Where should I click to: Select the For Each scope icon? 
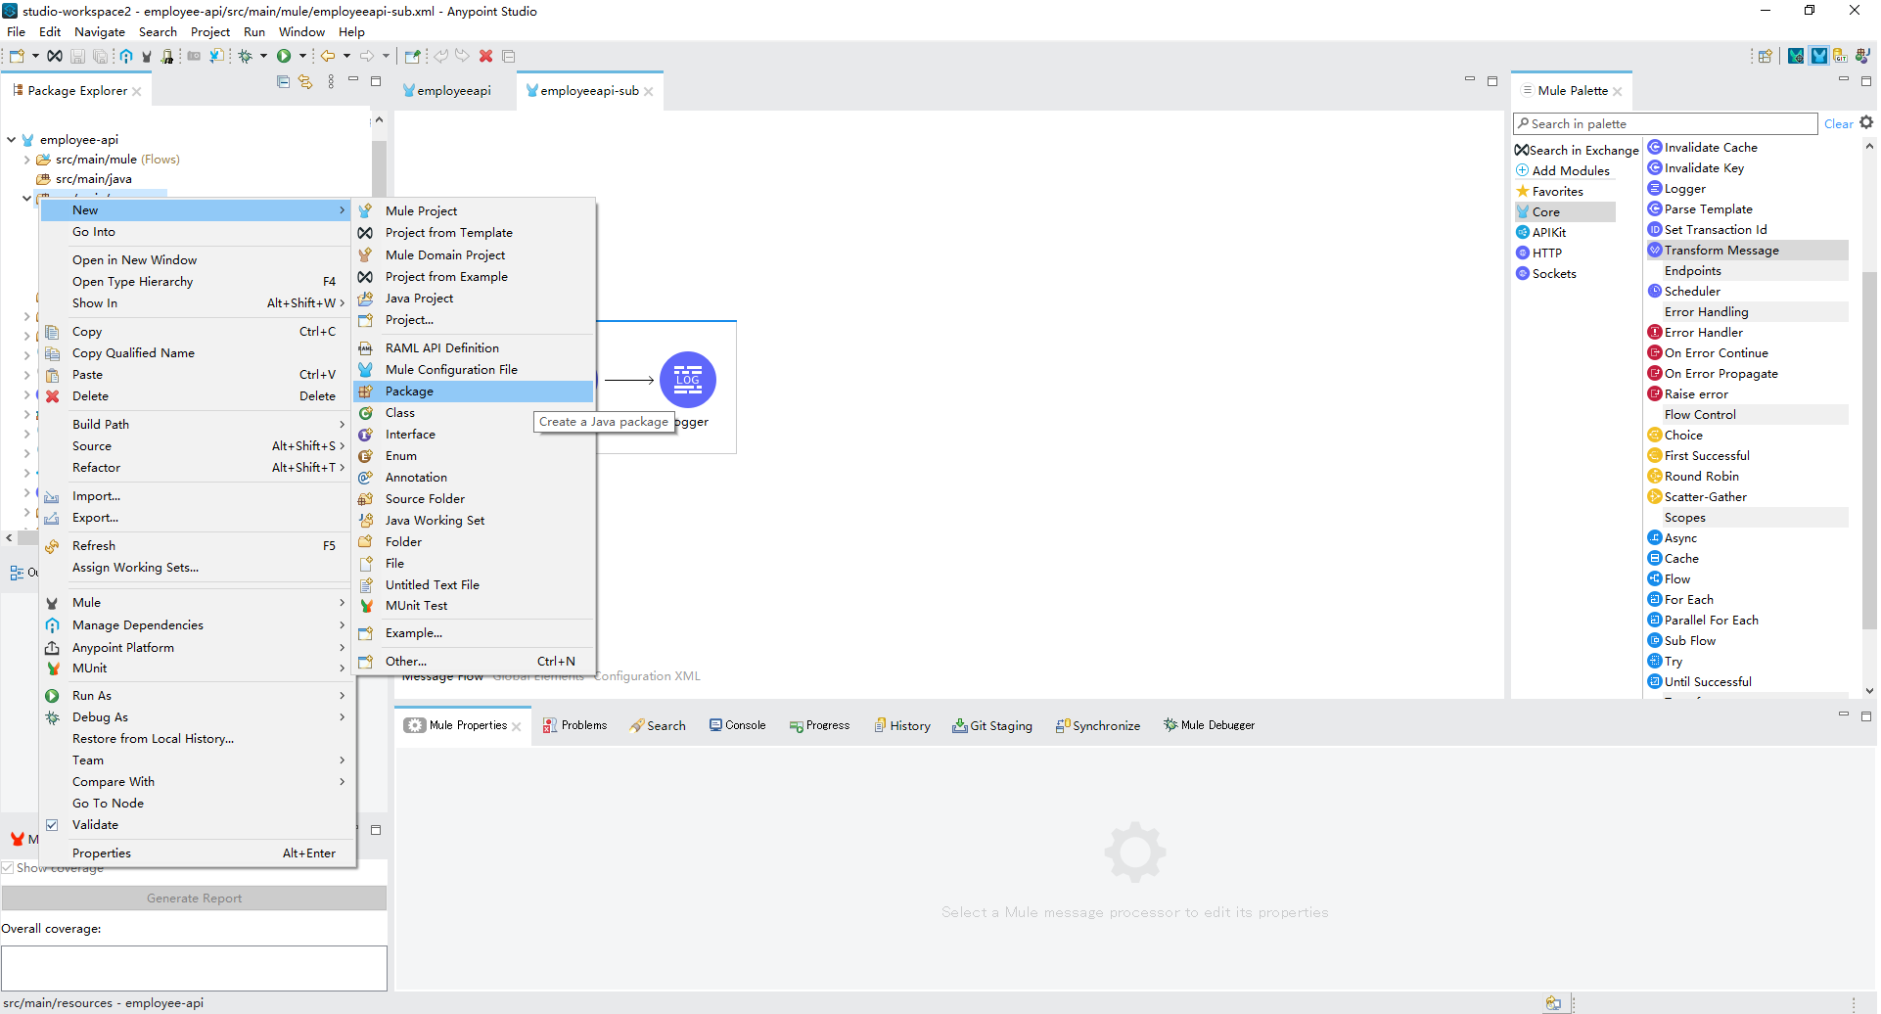[1687, 599]
